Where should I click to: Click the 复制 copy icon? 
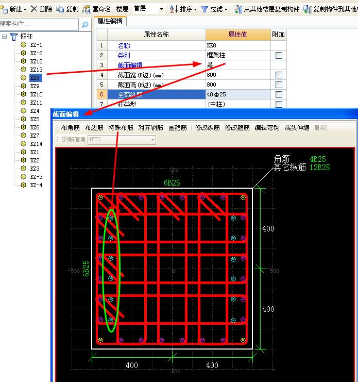point(60,9)
